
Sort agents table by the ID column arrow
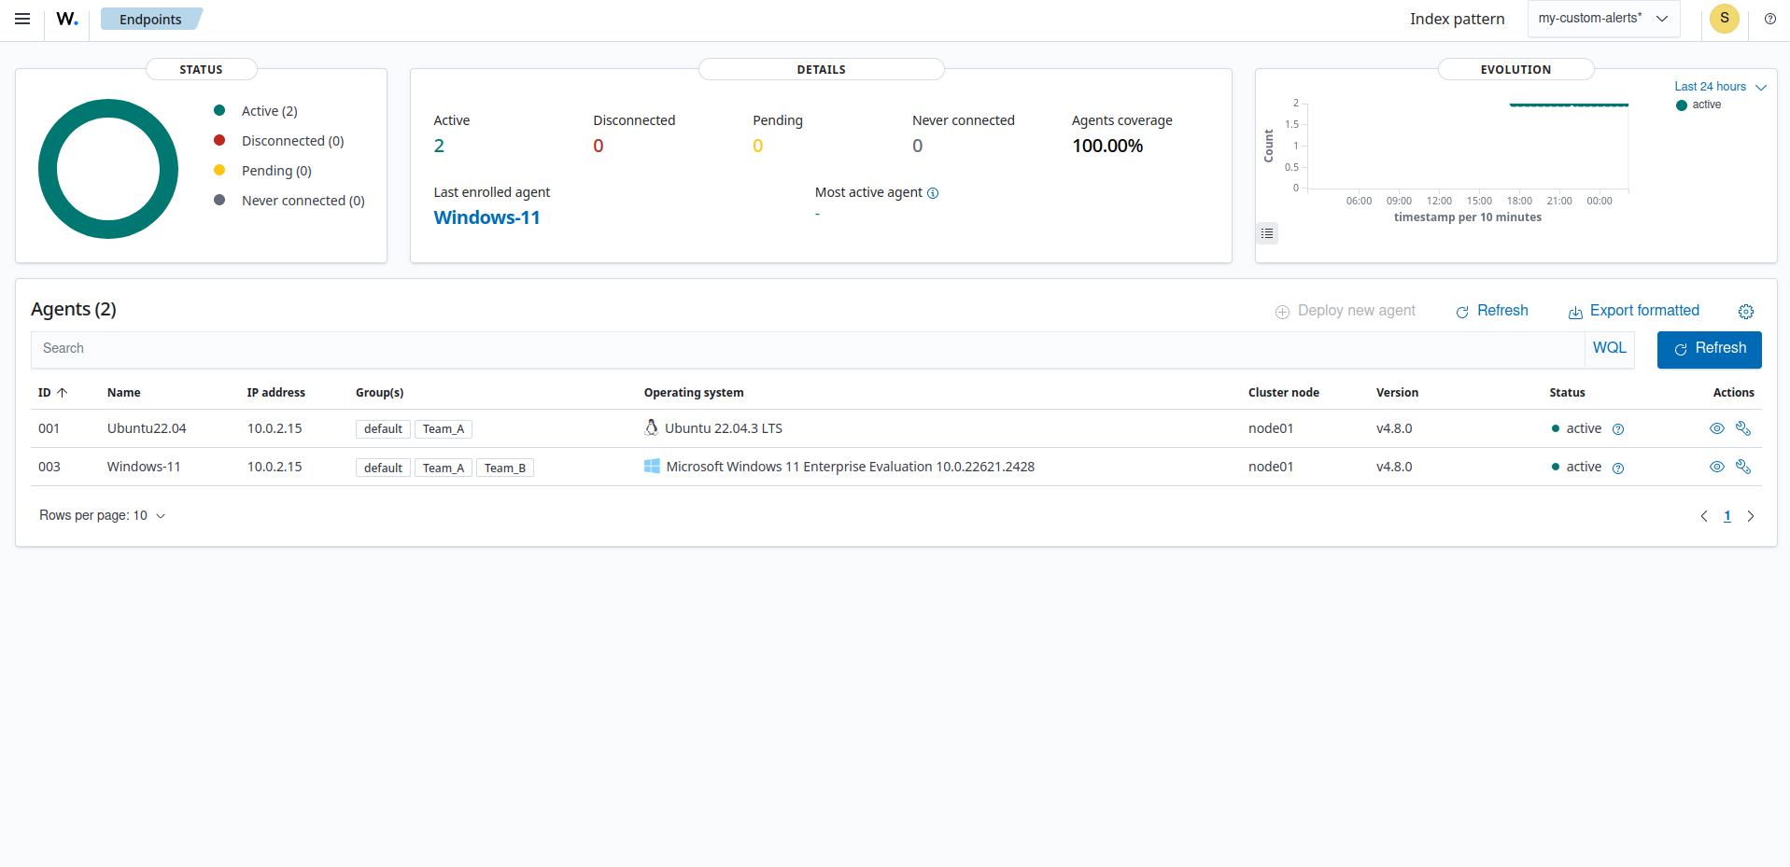tap(63, 392)
